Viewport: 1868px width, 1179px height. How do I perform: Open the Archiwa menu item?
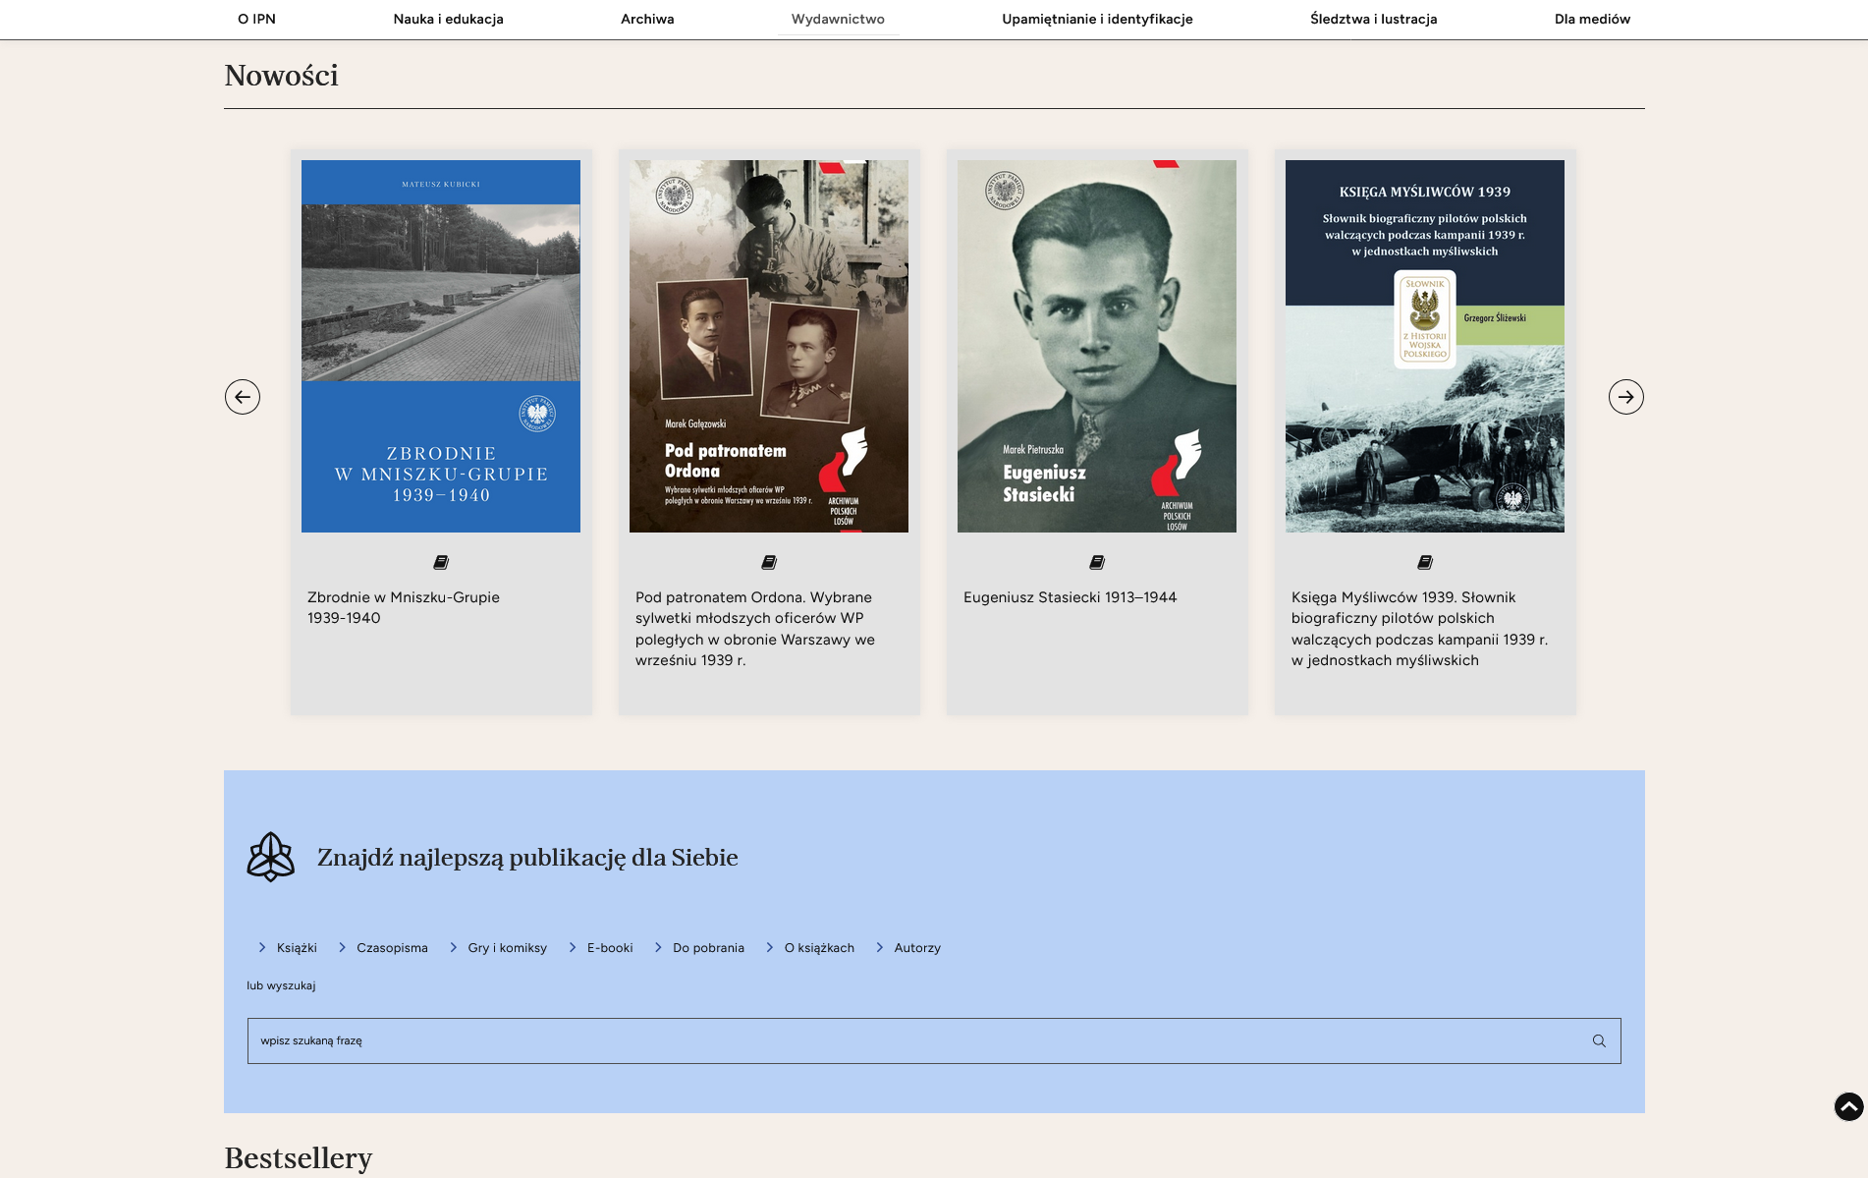[647, 19]
